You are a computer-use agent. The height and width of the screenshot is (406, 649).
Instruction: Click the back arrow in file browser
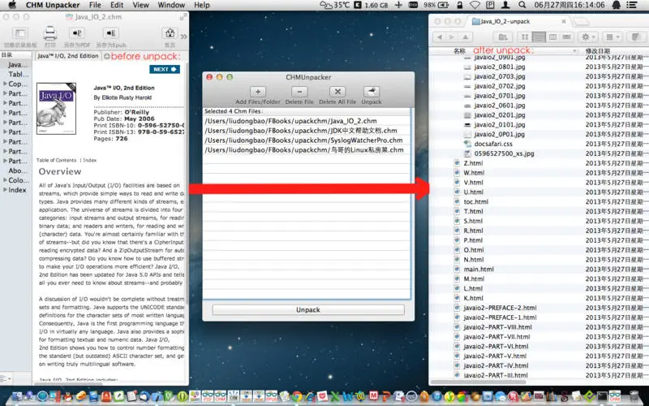pyautogui.click(x=440, y=37)
